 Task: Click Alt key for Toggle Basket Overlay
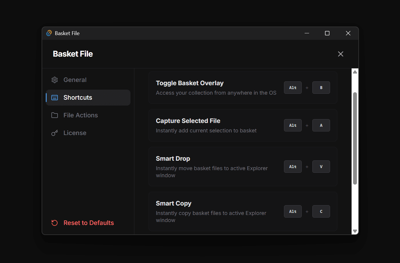293,88
